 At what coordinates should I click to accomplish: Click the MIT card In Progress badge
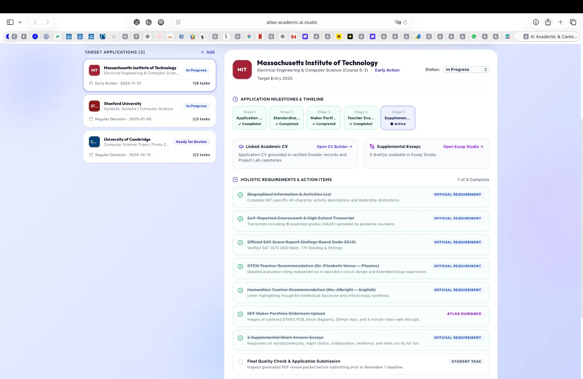(196, 70)
